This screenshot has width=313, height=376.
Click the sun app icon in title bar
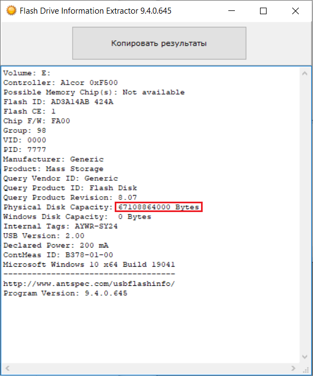tap(11, 11)
